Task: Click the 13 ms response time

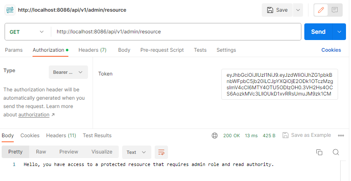Action: tap(251, 136)
